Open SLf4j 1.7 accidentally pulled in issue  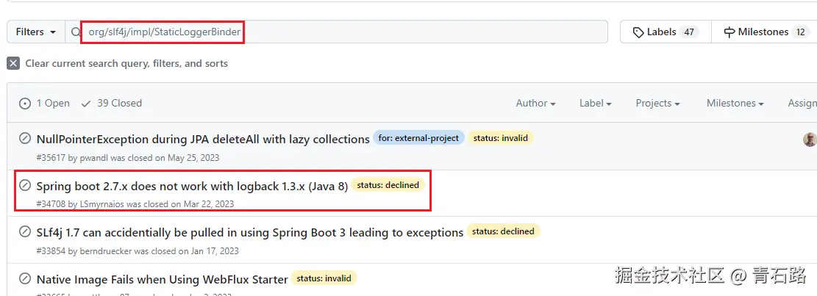(250, 232)
